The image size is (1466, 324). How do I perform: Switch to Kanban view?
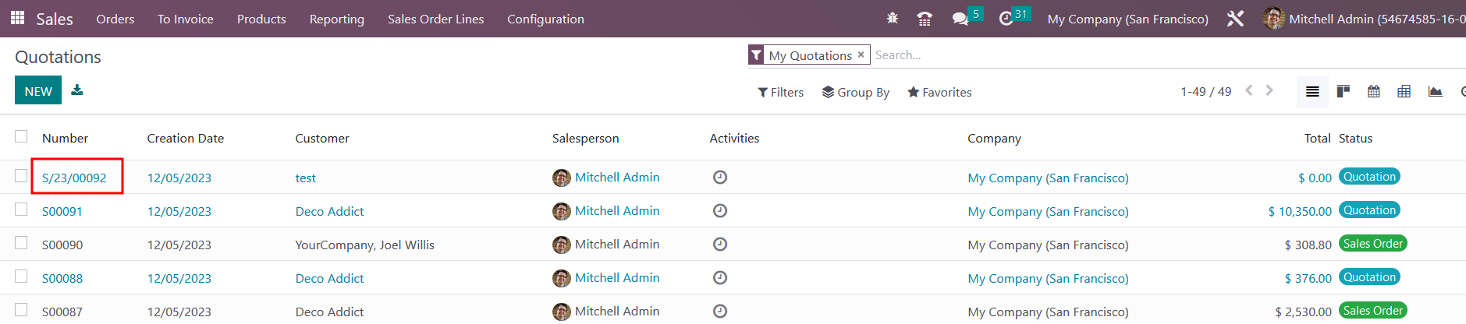[1343, 92]
